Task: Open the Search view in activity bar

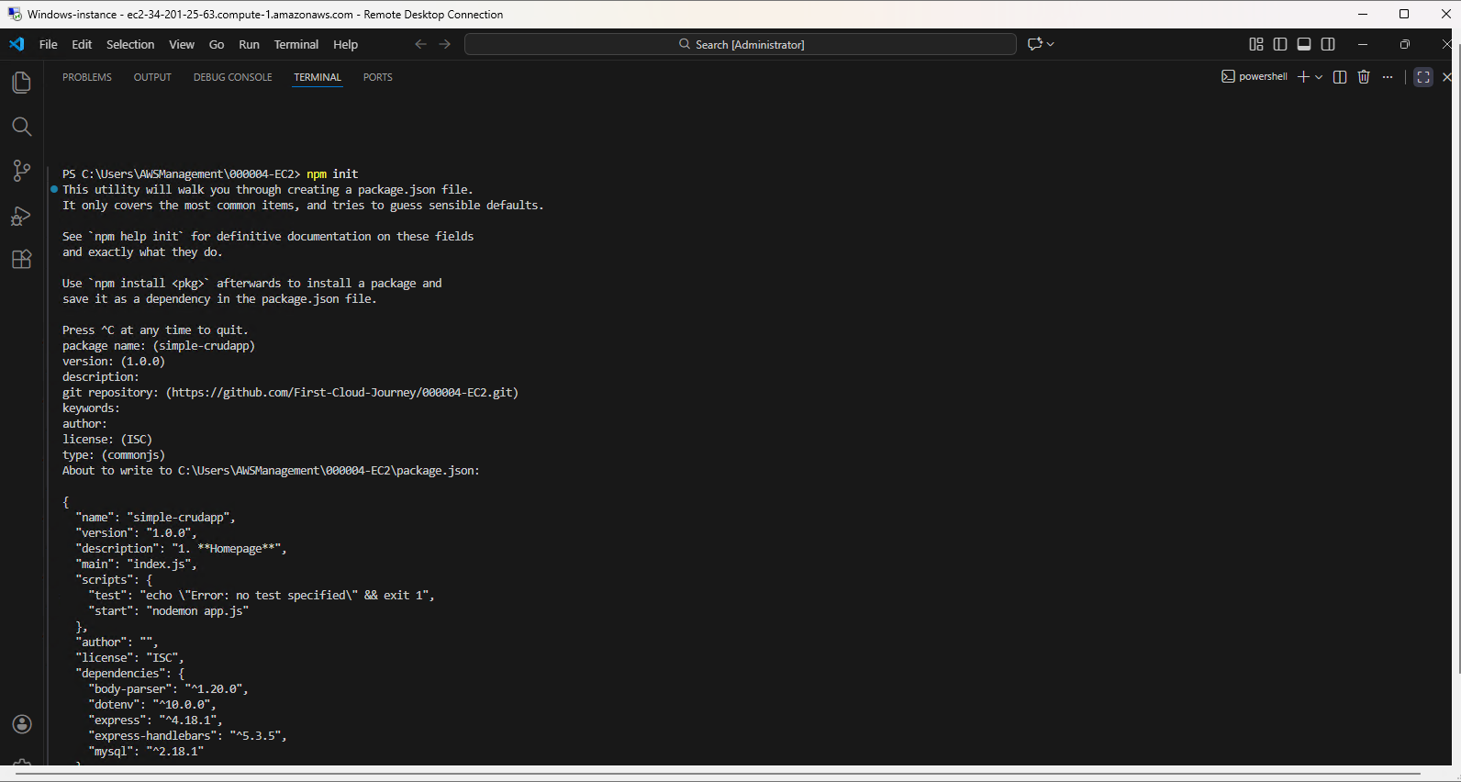Action: 21,127
